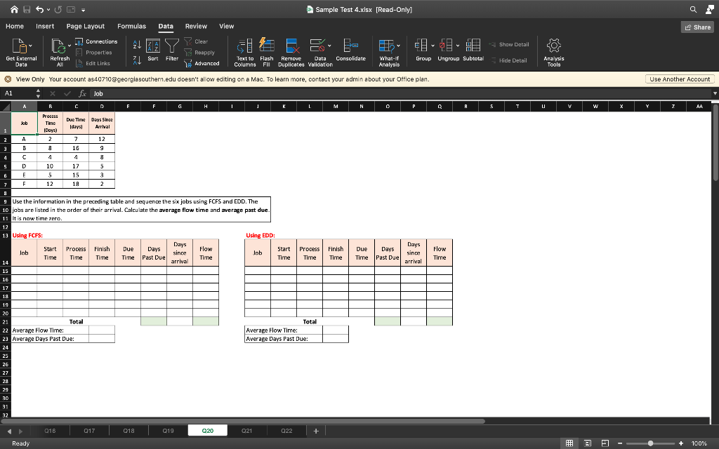Switch to the Formulas ribbon tab

point(131,25)
